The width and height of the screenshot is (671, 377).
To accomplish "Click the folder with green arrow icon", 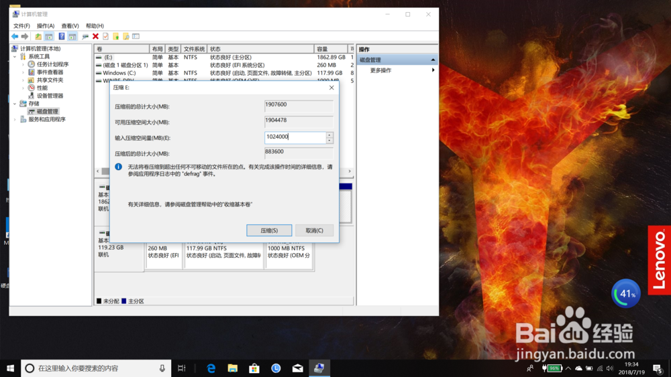I will tap(115, 37).
